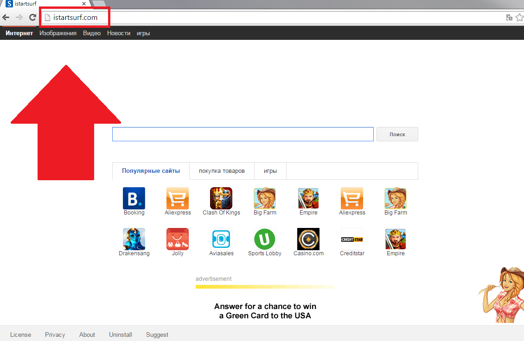Open the Casino.com icon
This screenshot has width=524, height=341.
click(308, 239)
